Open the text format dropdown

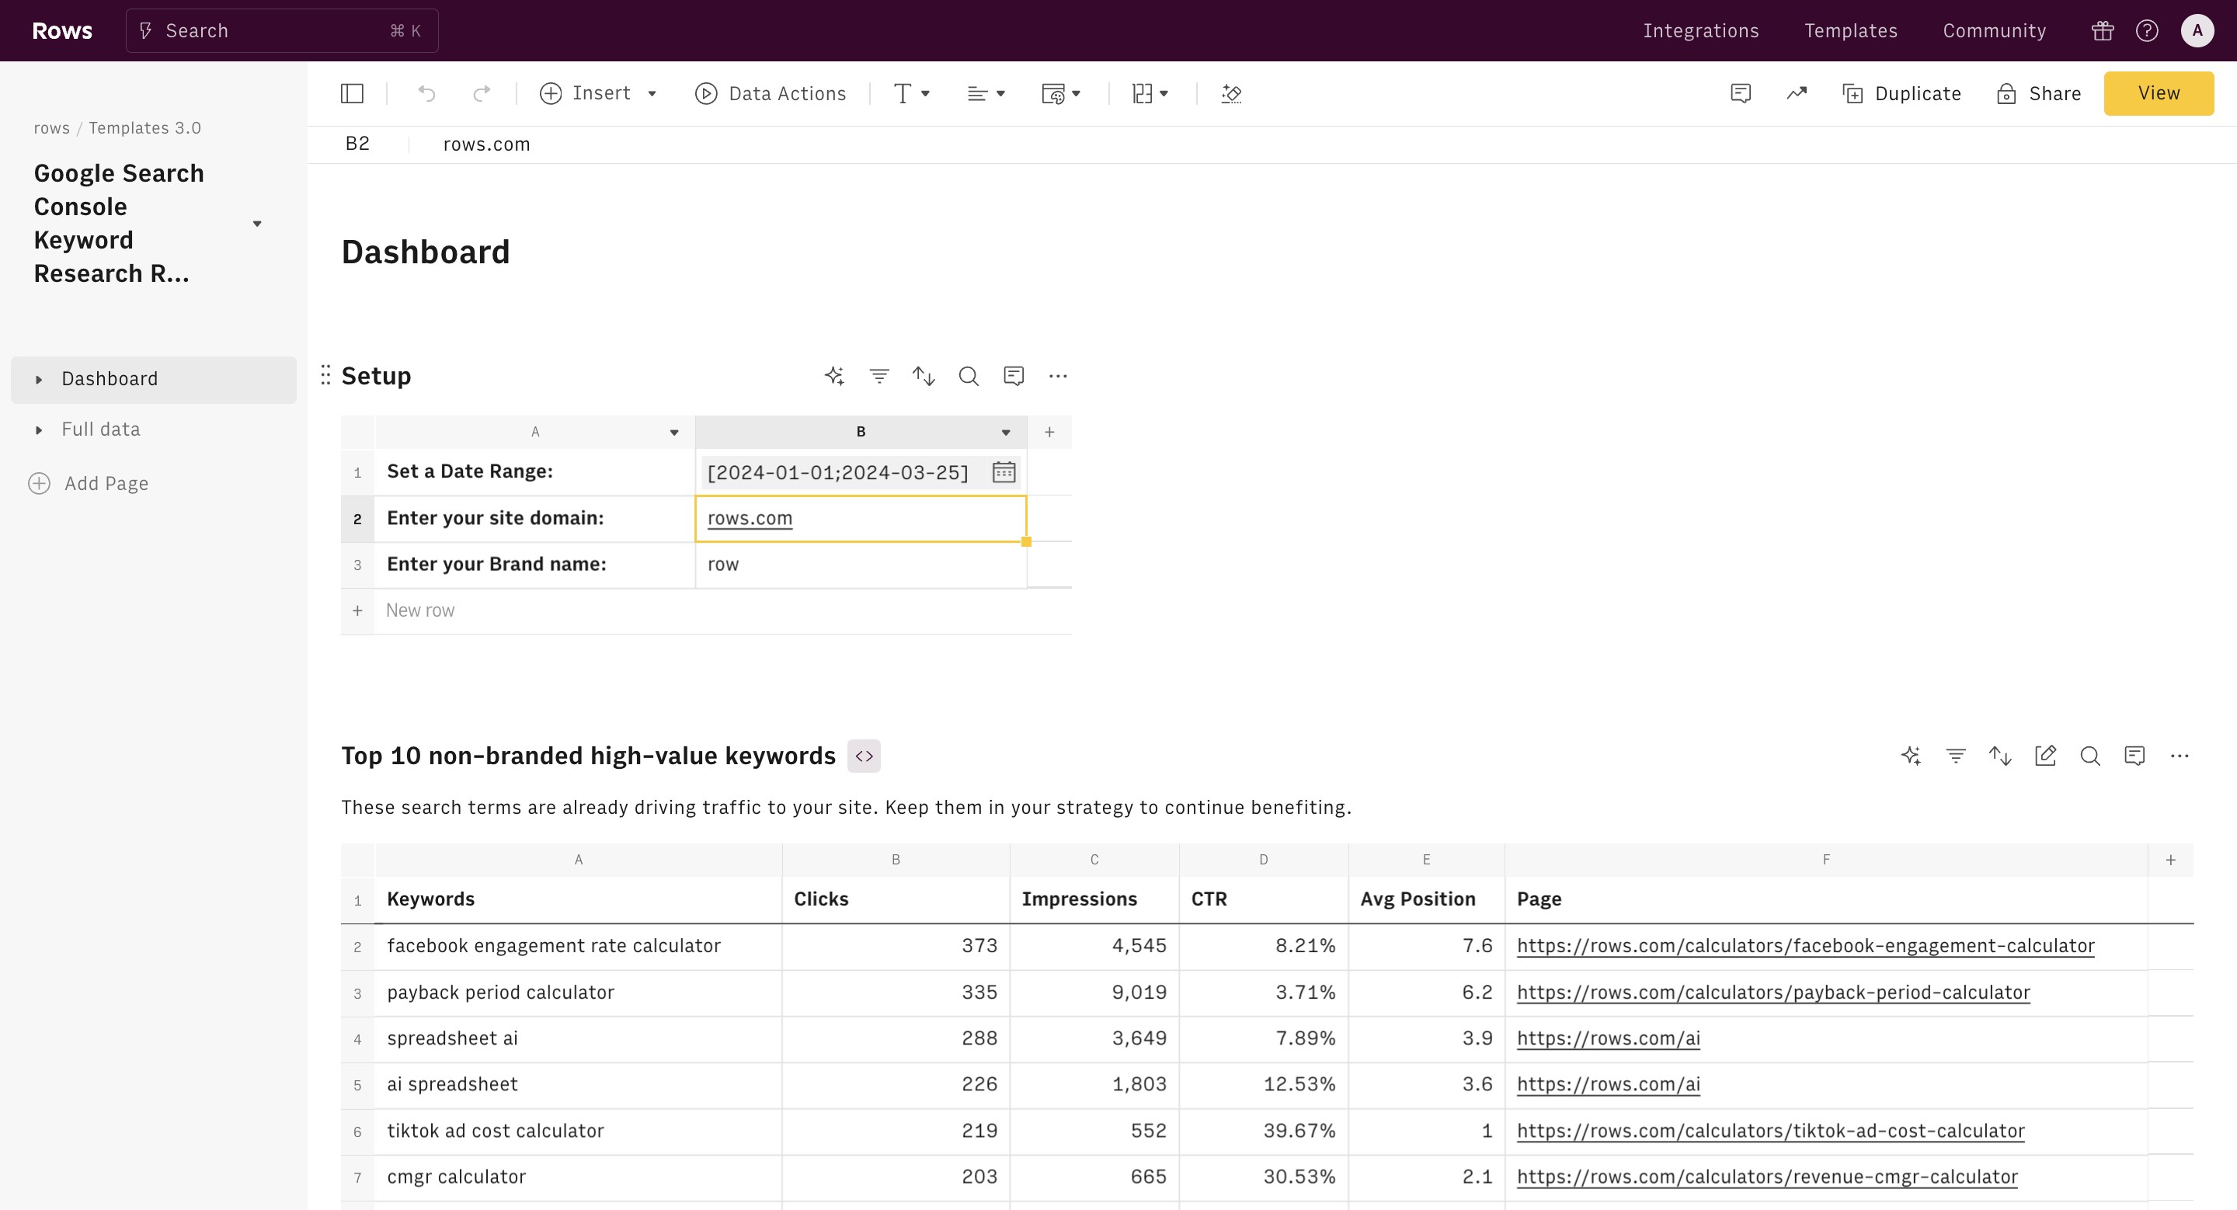(x=912, y=94)
